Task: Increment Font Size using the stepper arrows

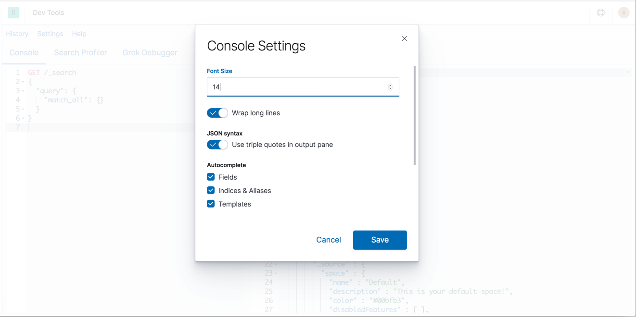Action: pyautogui.click(x=390, y=85)
